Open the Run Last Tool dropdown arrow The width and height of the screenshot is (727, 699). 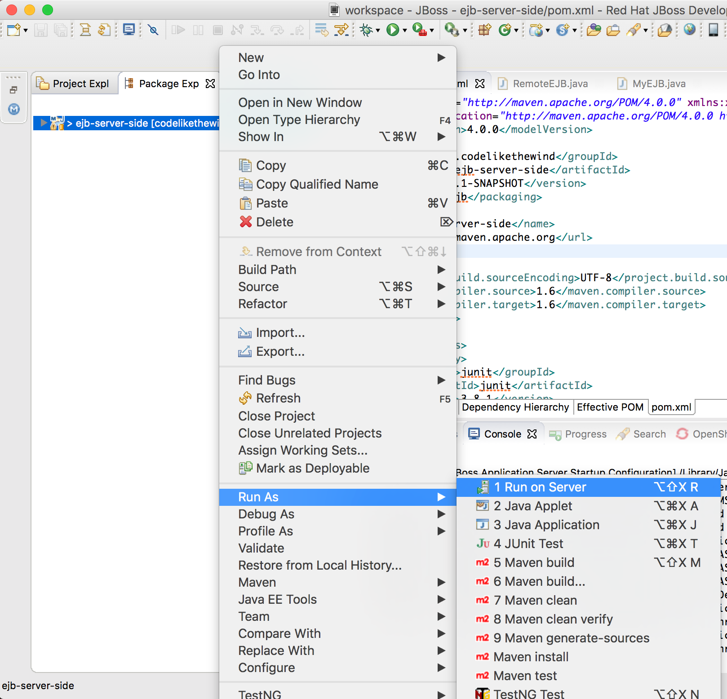click(x=432, y=31)
